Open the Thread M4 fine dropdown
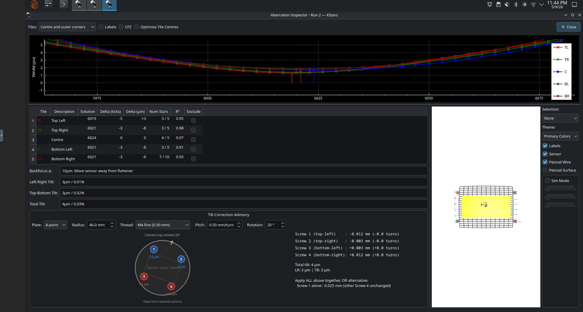The width and height of the screenshot is (583, 312). pos(162,225)
